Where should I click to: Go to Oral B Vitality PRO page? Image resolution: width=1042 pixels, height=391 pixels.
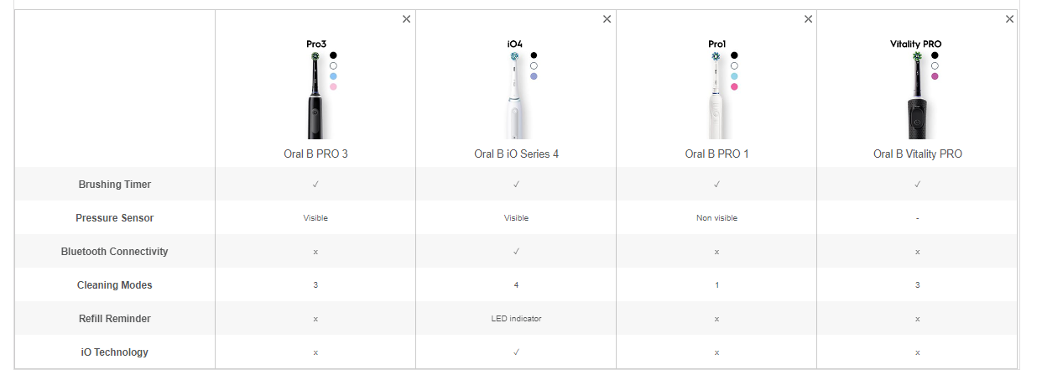tap(917, 154)
